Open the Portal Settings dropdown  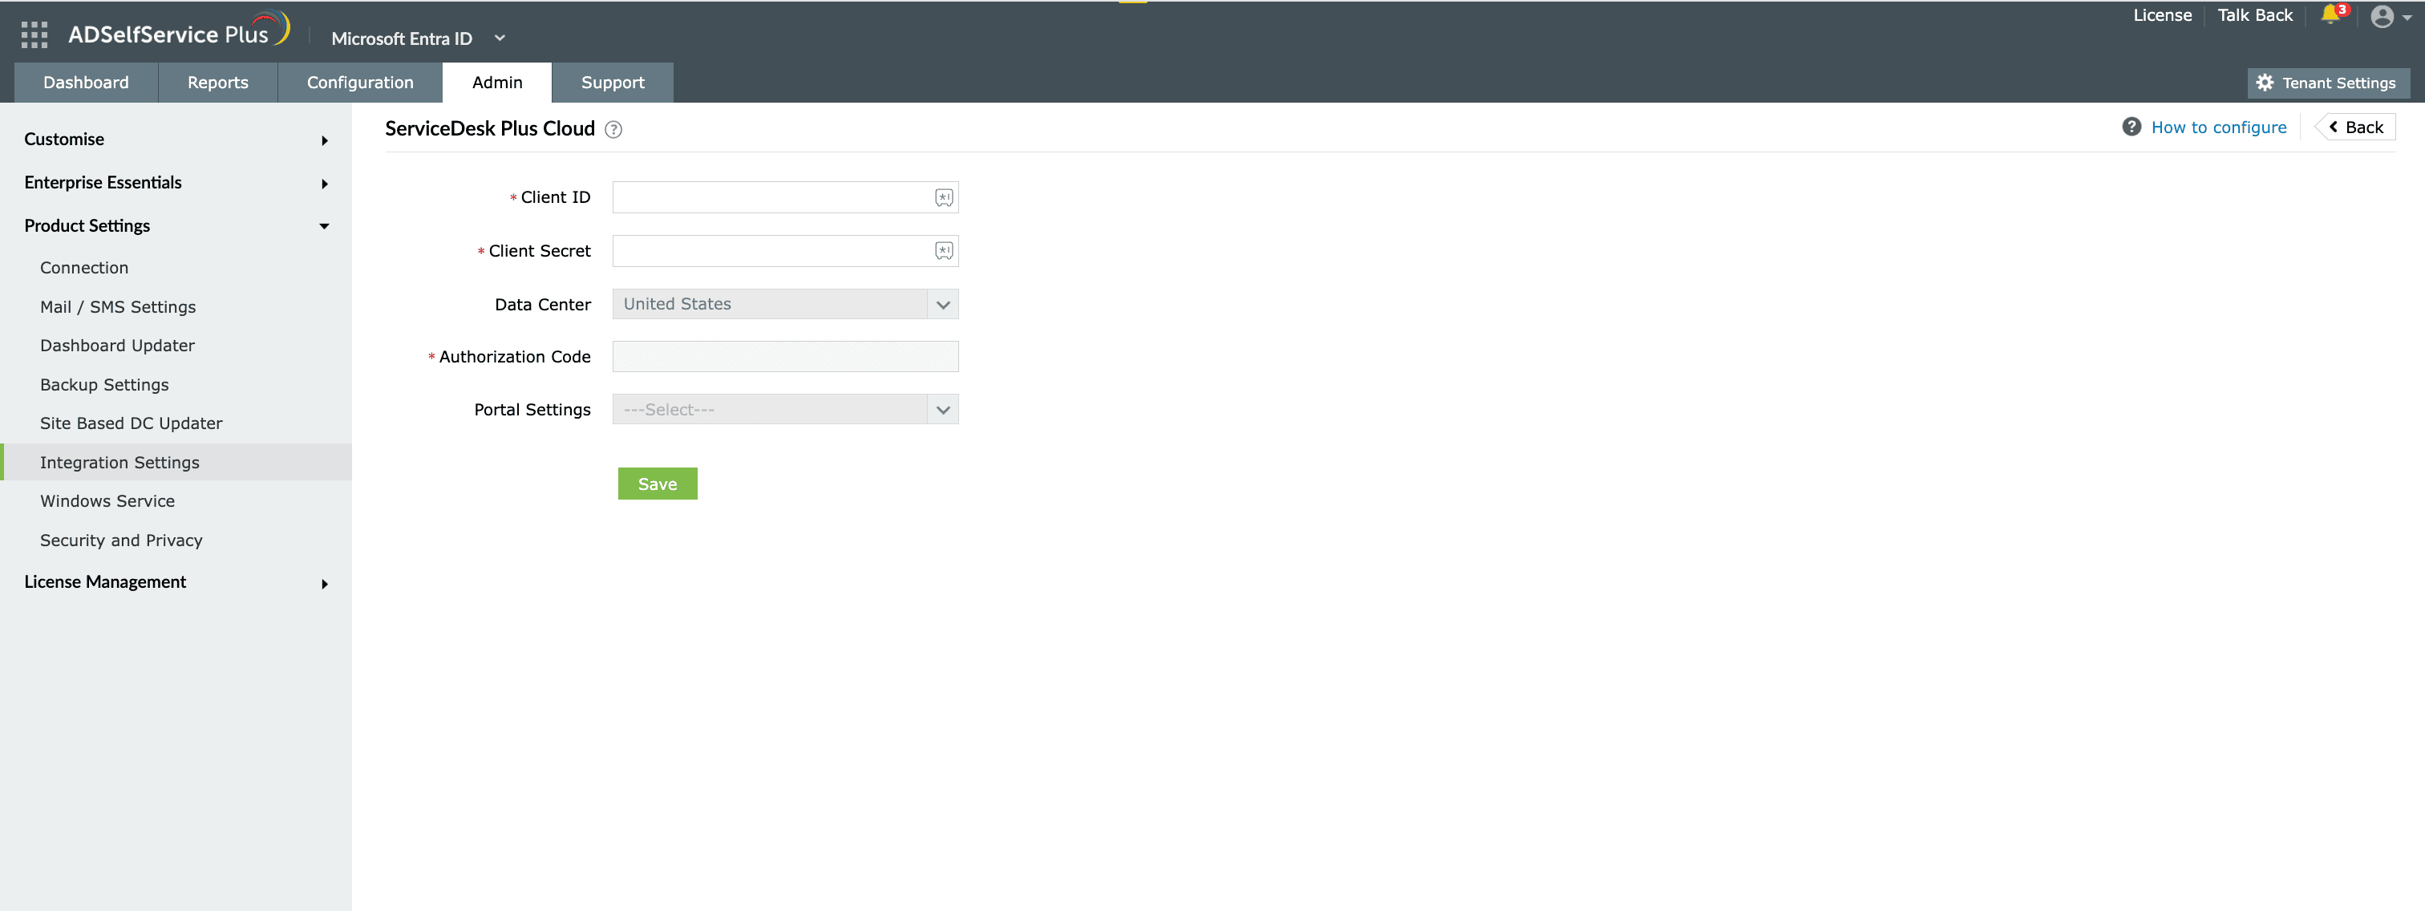(x=785, y=409)
